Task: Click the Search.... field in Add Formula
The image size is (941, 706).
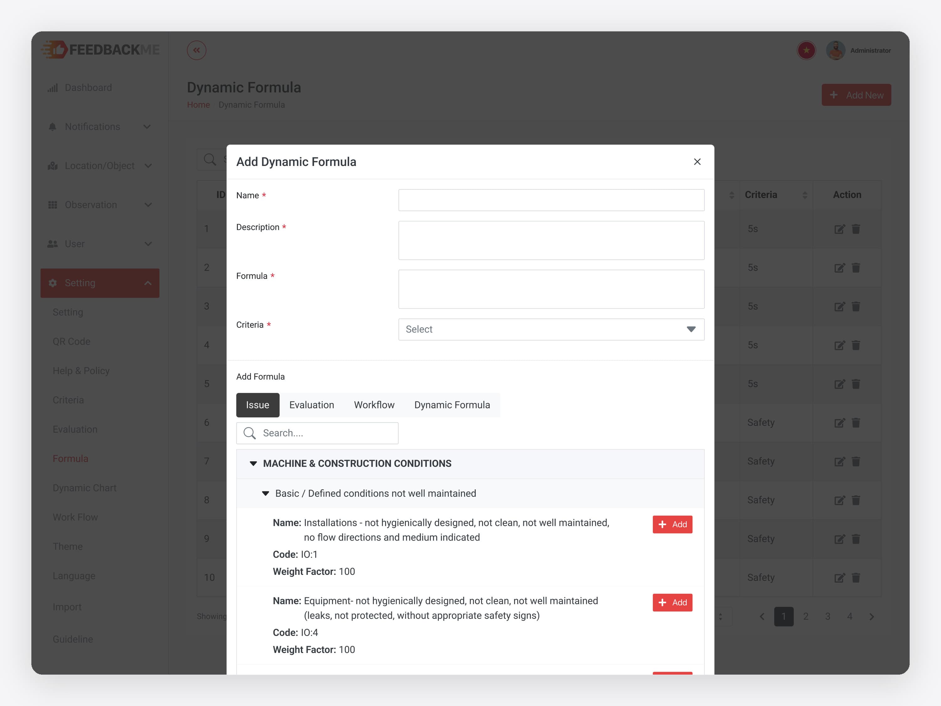Action: tap(317, 433)
